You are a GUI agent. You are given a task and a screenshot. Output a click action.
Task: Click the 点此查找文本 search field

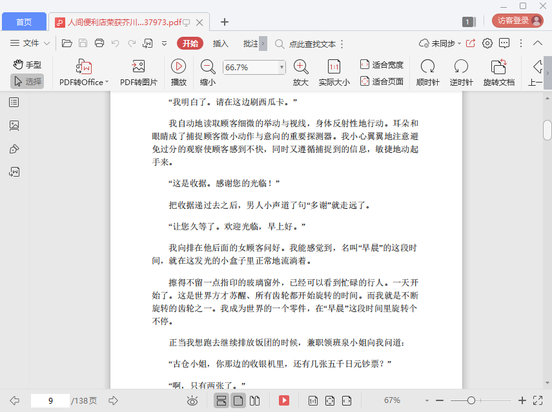tap(312, 44)
